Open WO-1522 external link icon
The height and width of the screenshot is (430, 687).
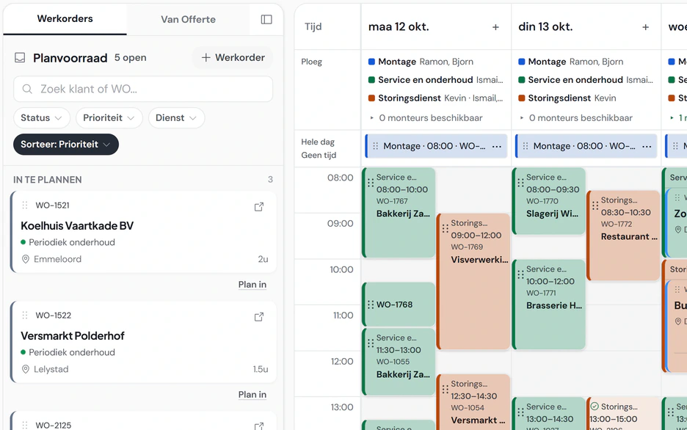[x=259, y=316]
